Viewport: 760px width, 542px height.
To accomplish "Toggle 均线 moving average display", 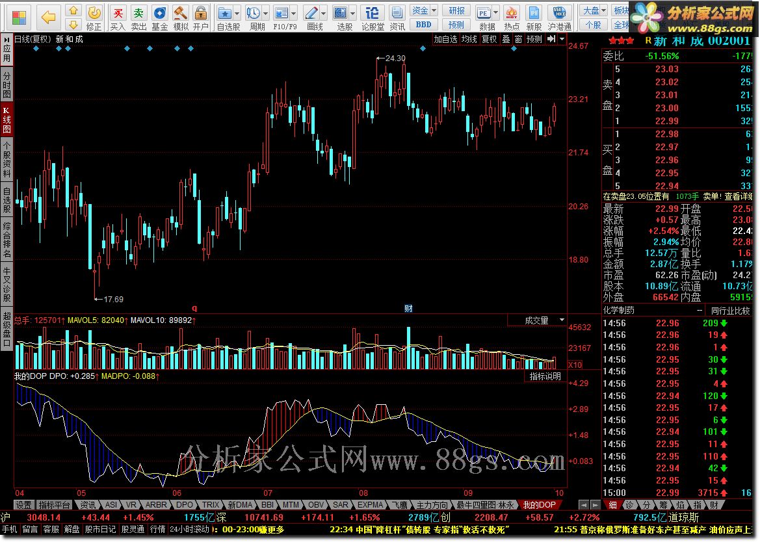I will click(x=469, y=39).
